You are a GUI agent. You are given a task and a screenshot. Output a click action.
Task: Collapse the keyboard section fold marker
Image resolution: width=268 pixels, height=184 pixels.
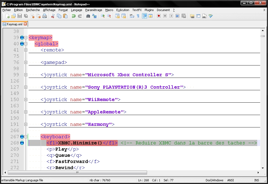26,137
